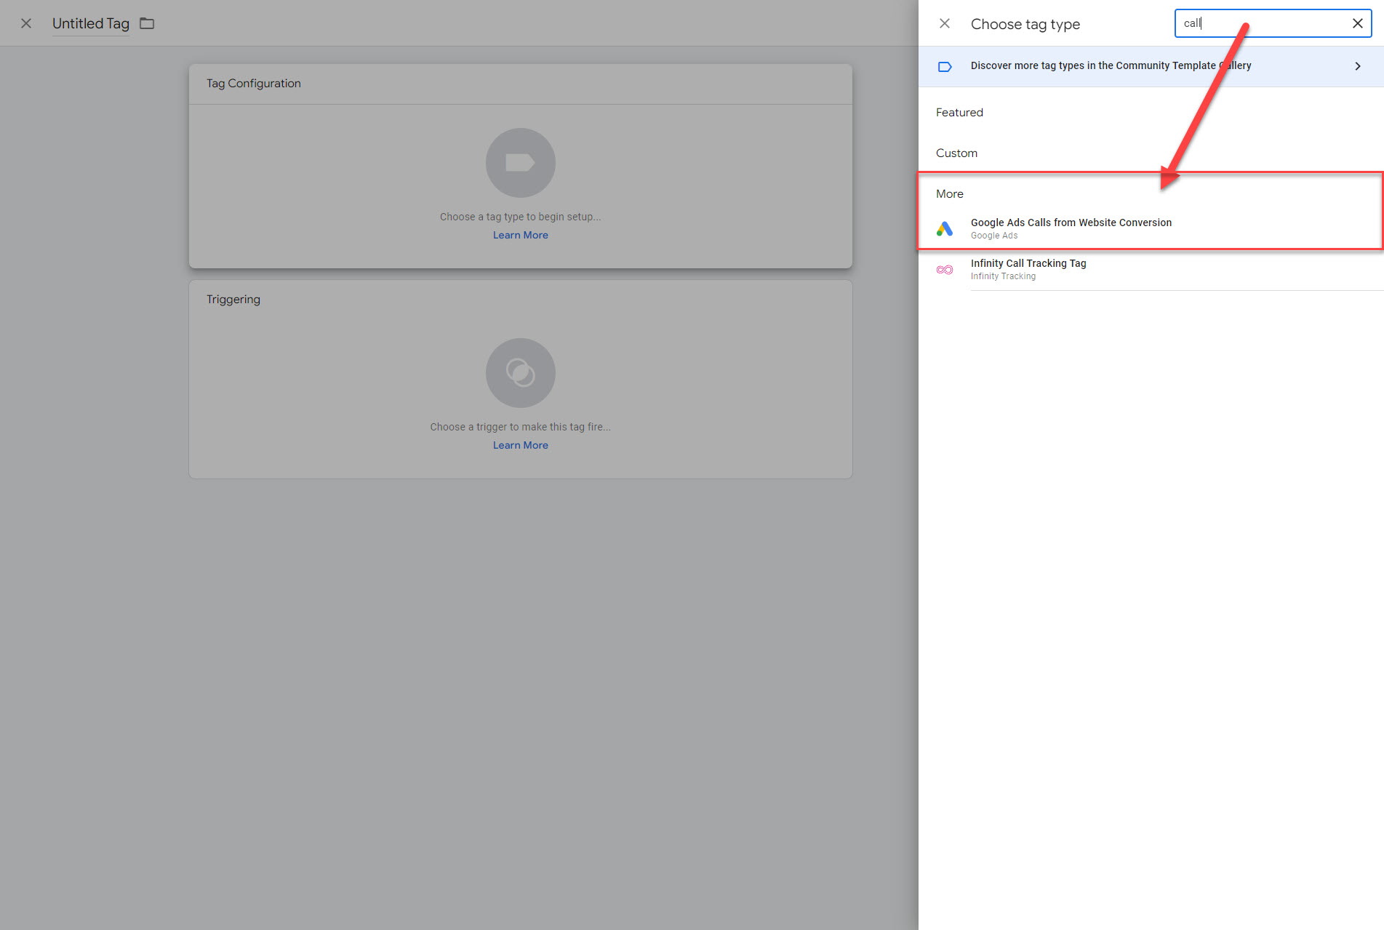This screenshot has height=930, width=1384.
Task: Choose the Infinity Call Tracking Tag
Action: (1028, 264)
